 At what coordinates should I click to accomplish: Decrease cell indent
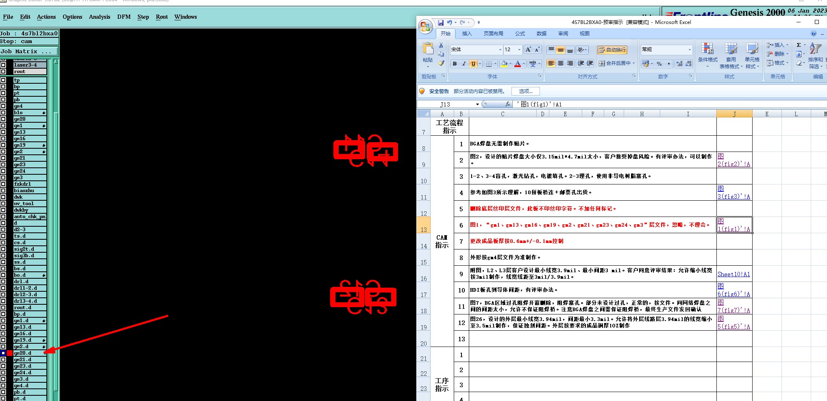click(581, 63)
